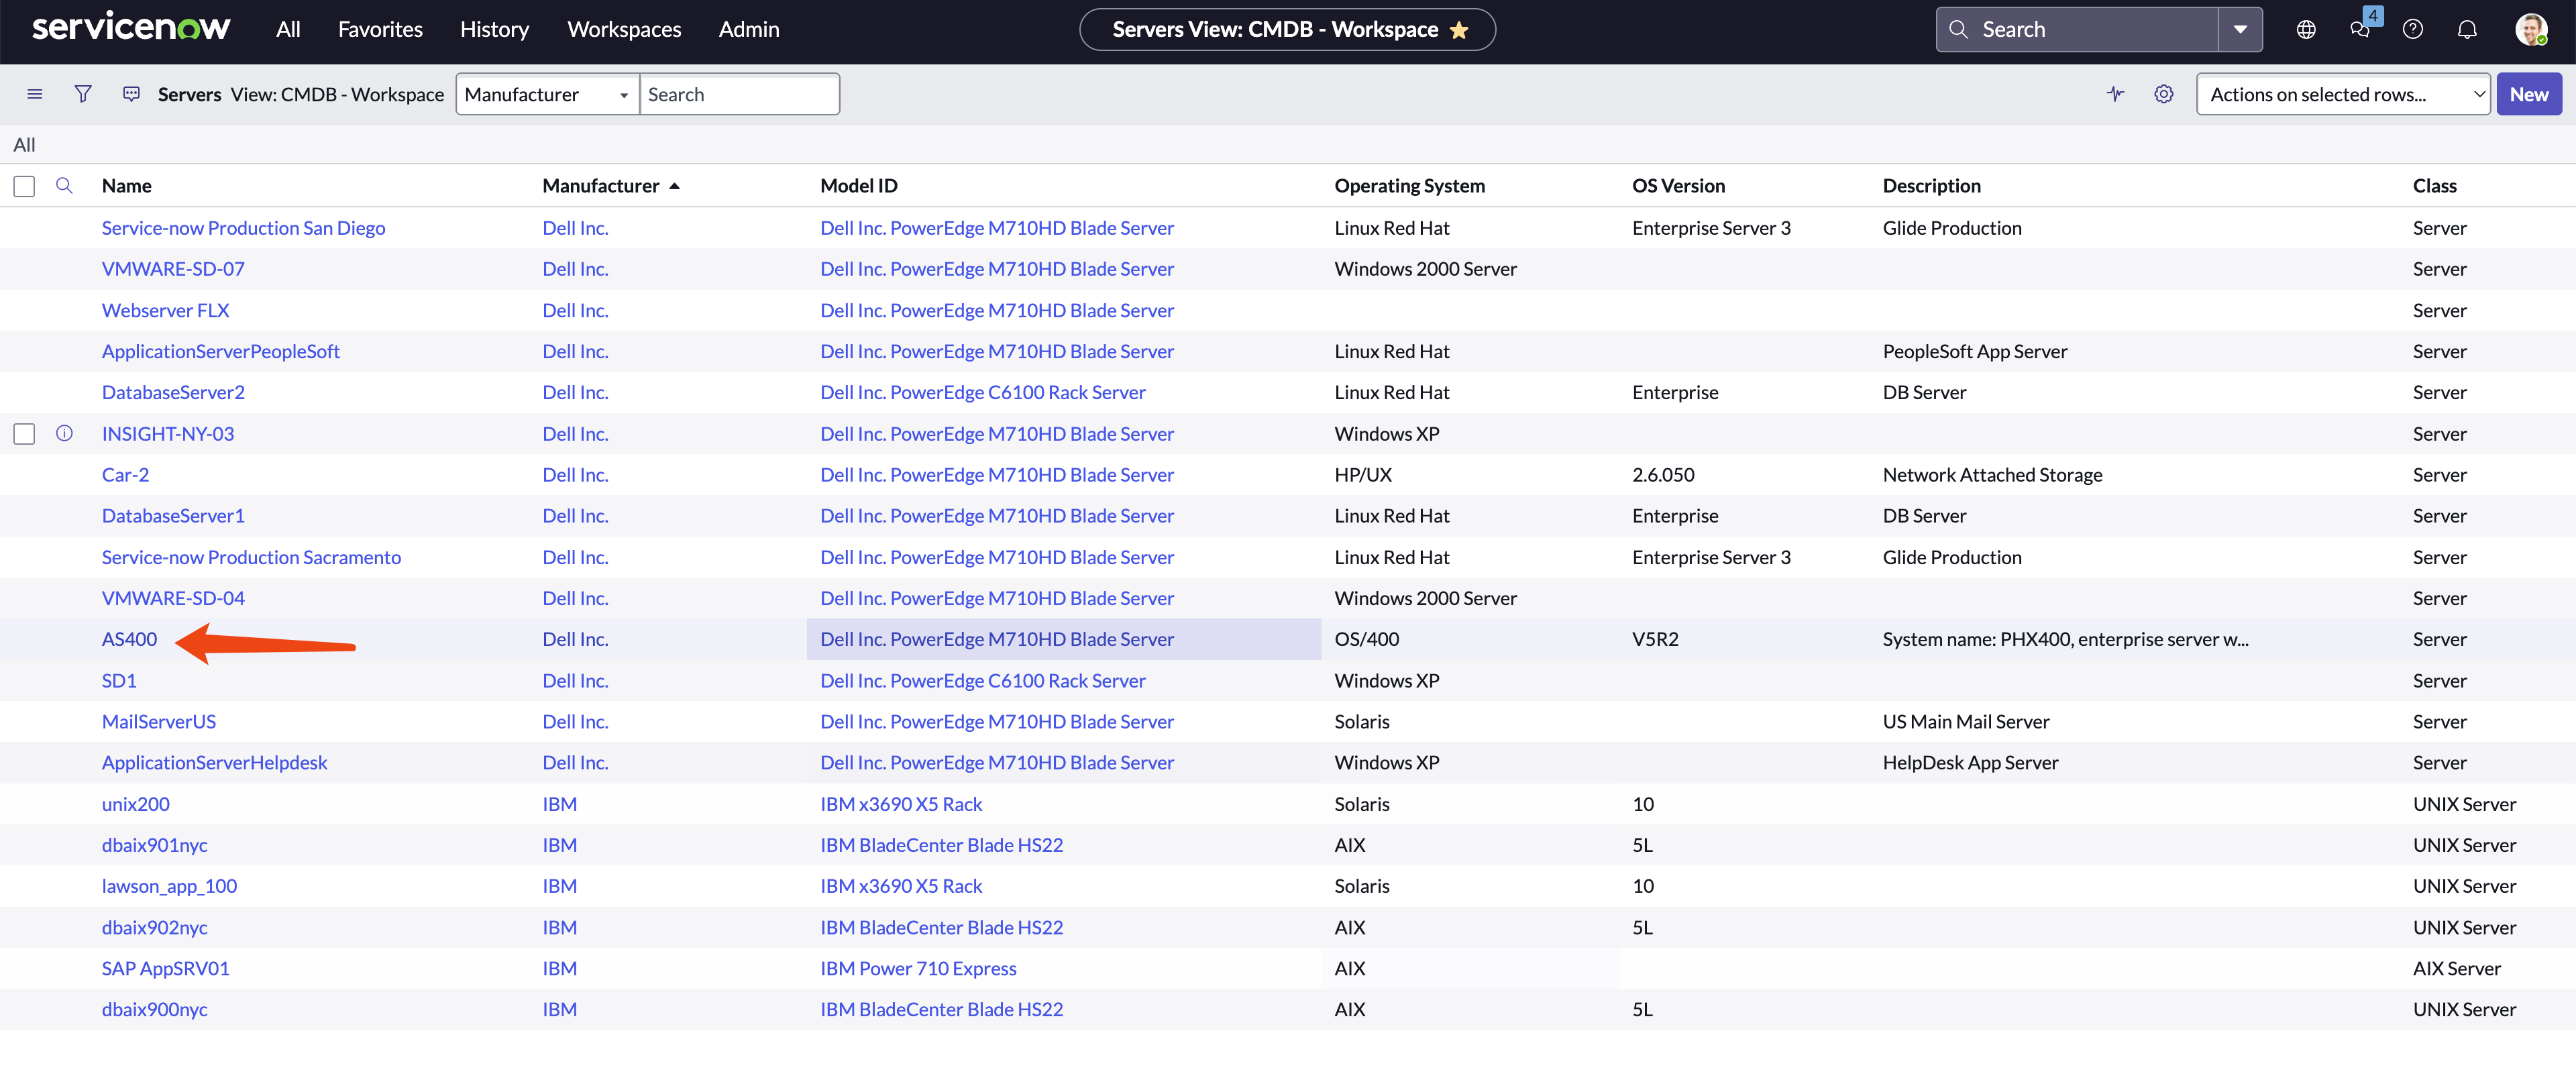Open the AS400 server record link
This screenshot has height=1088, width=2576.
tap(129, 639)
